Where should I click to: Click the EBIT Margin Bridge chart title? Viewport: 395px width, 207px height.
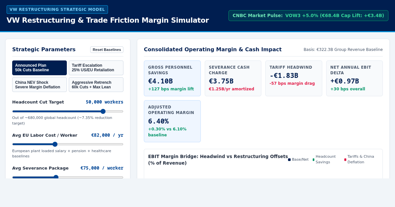[218, 160]
